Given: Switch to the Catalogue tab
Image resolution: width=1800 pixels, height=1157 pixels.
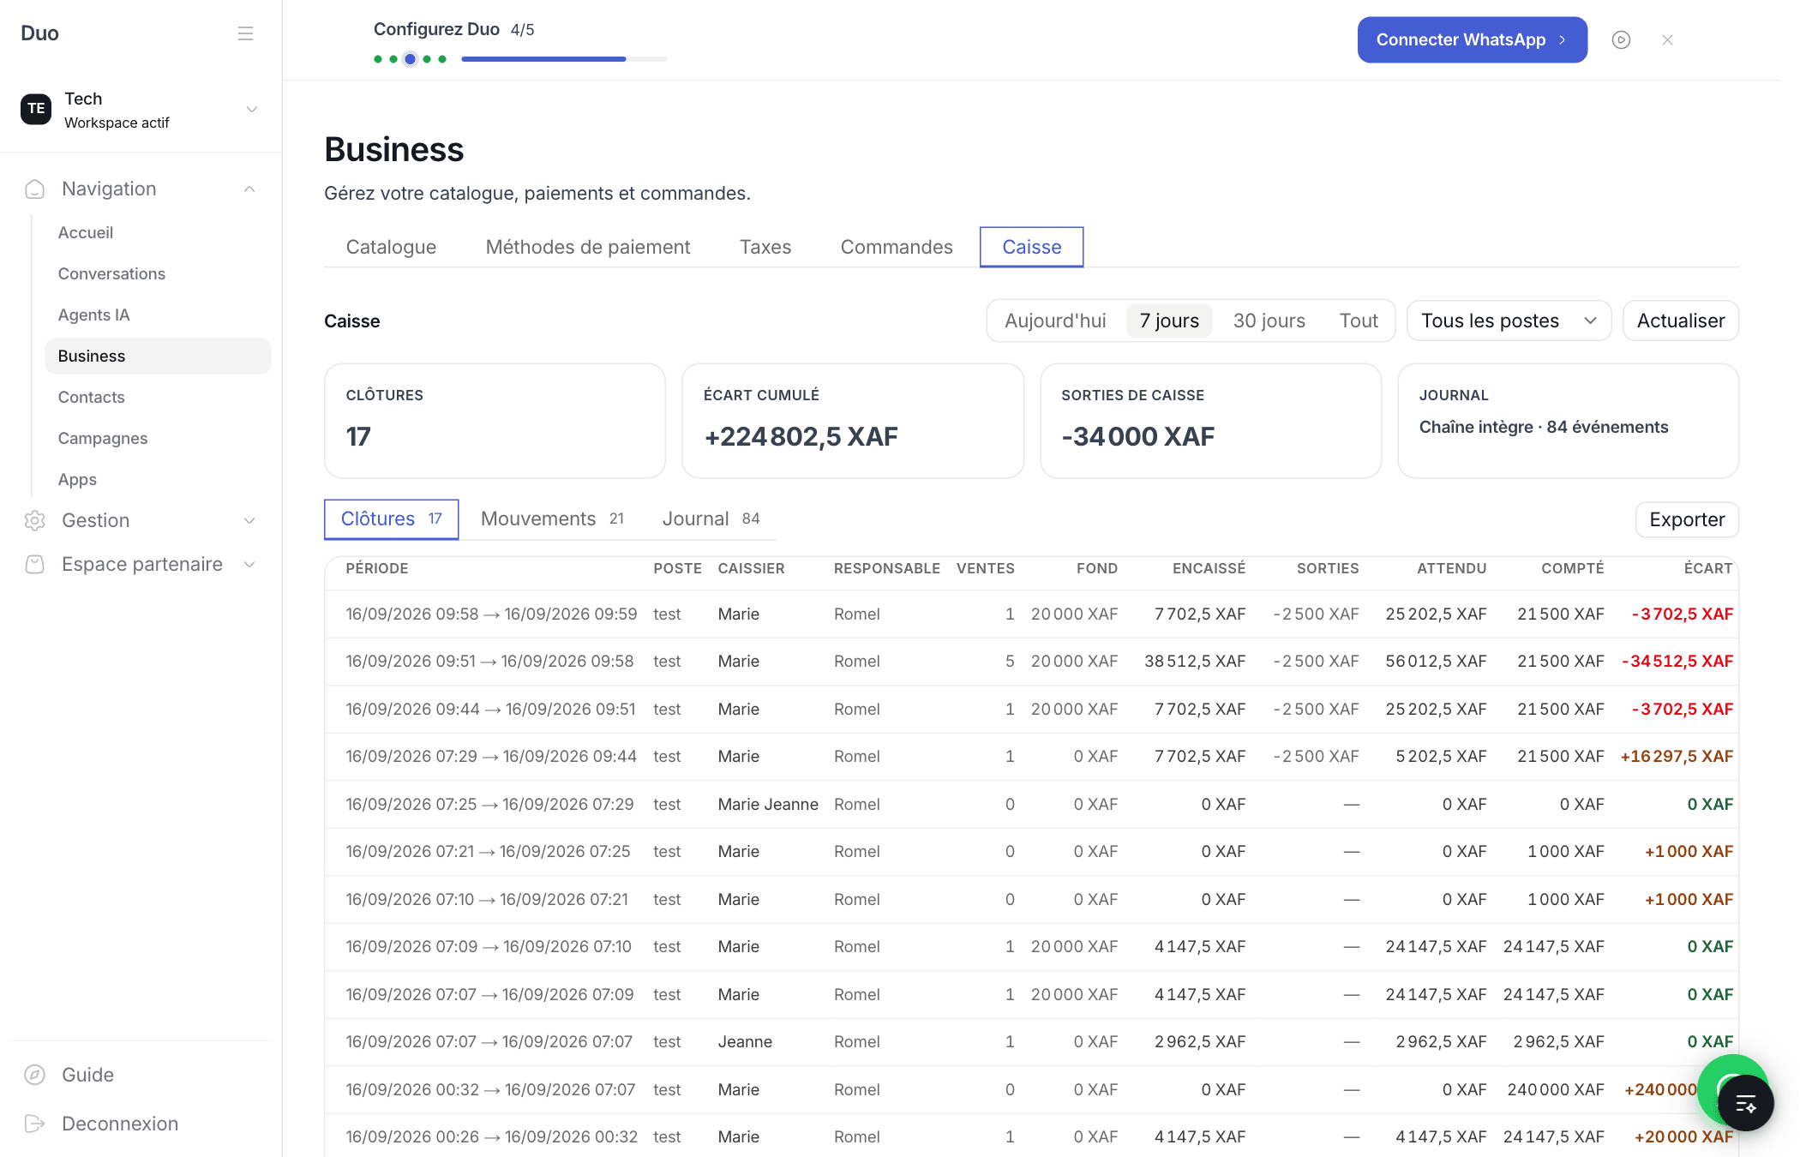Looking at the screenshot, I should coord(391,247).
